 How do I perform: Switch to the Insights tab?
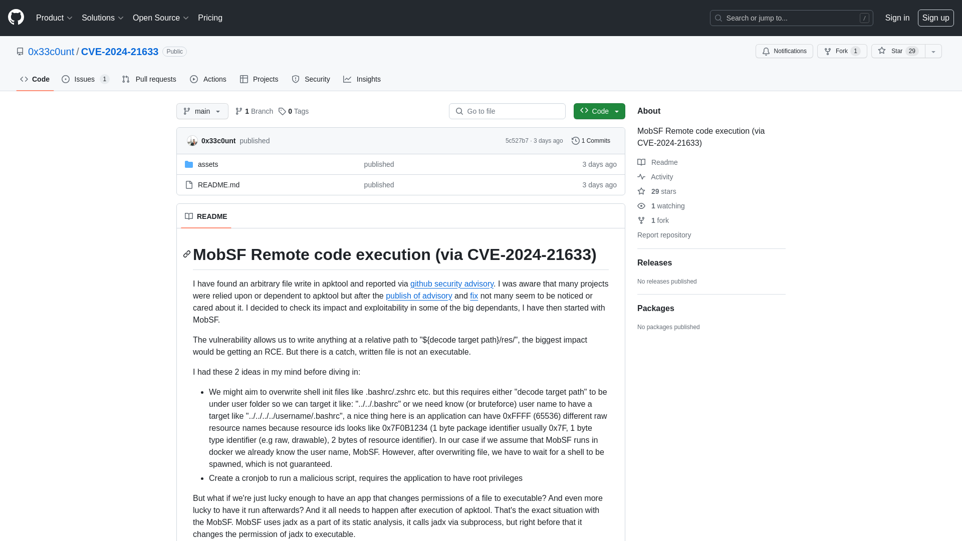point(362,79)
